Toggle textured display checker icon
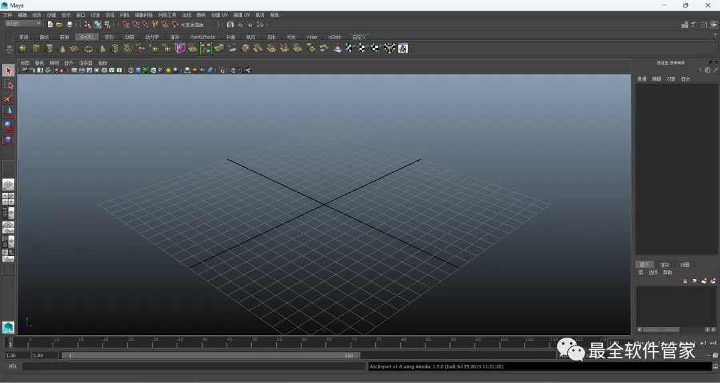720x383 pixels. tap(161, 70)
